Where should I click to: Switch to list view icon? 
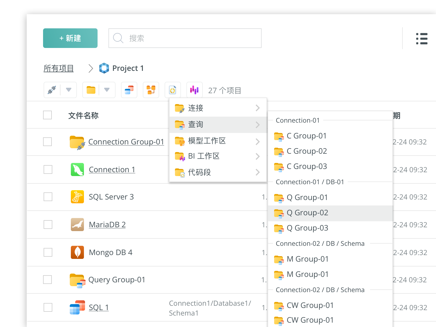[422, 39]
